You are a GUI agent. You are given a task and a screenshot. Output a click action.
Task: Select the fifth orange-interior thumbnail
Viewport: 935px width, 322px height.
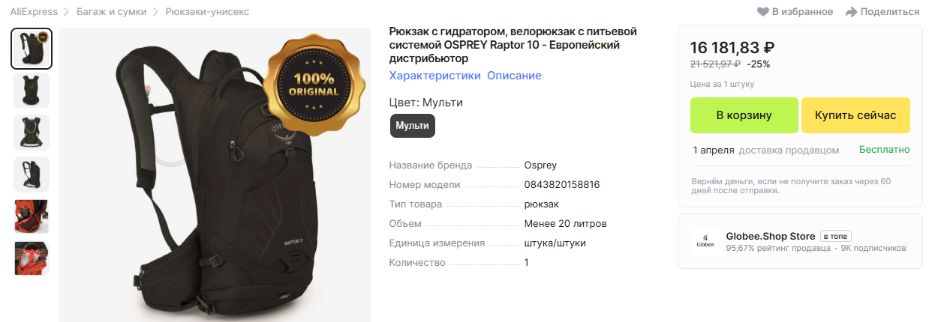coord(32,216)
